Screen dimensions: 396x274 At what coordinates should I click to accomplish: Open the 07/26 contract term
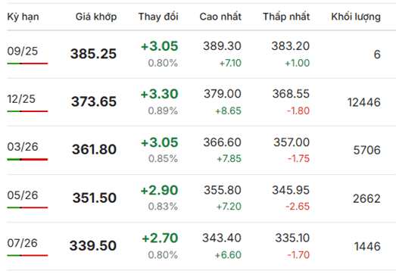point(22,243)
